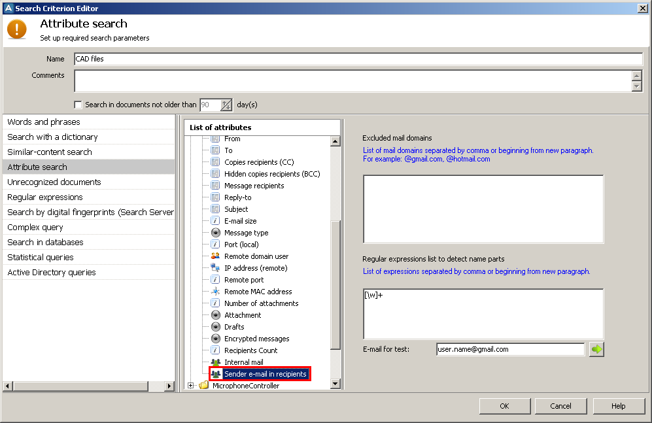
Task: Click the Message type icon
Action: click(x=215, y=233)
